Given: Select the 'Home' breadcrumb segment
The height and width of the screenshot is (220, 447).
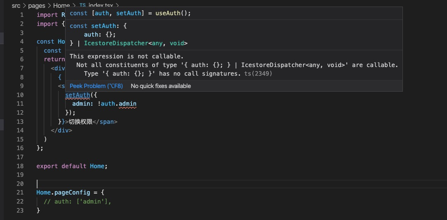Looking at the screenshot, I should pos(61,6).
